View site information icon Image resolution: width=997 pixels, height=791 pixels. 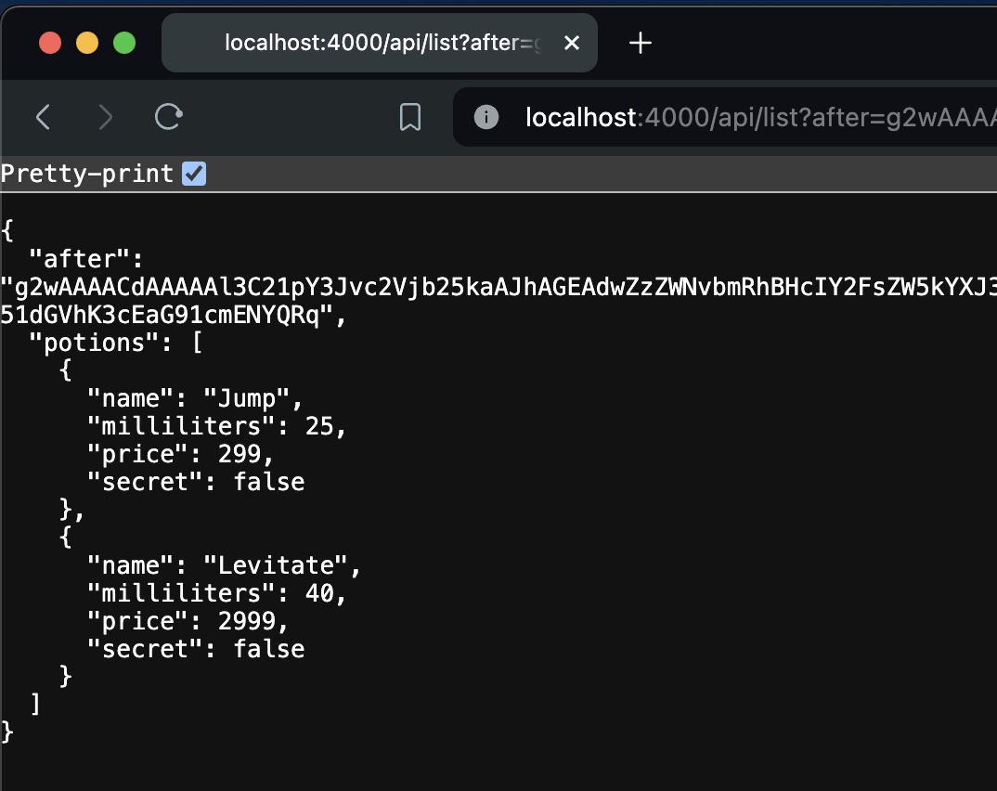coord(486,117)
